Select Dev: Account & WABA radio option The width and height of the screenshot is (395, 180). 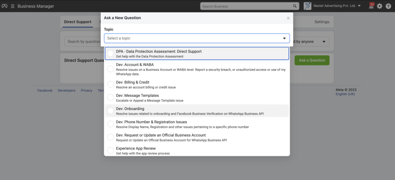click(x=111, y=69)
